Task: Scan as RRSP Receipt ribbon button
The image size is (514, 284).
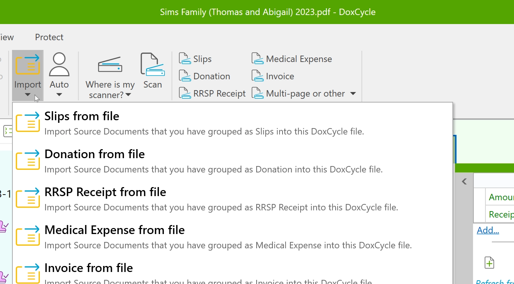Action: pyautogui.click(x=212, y=94)
